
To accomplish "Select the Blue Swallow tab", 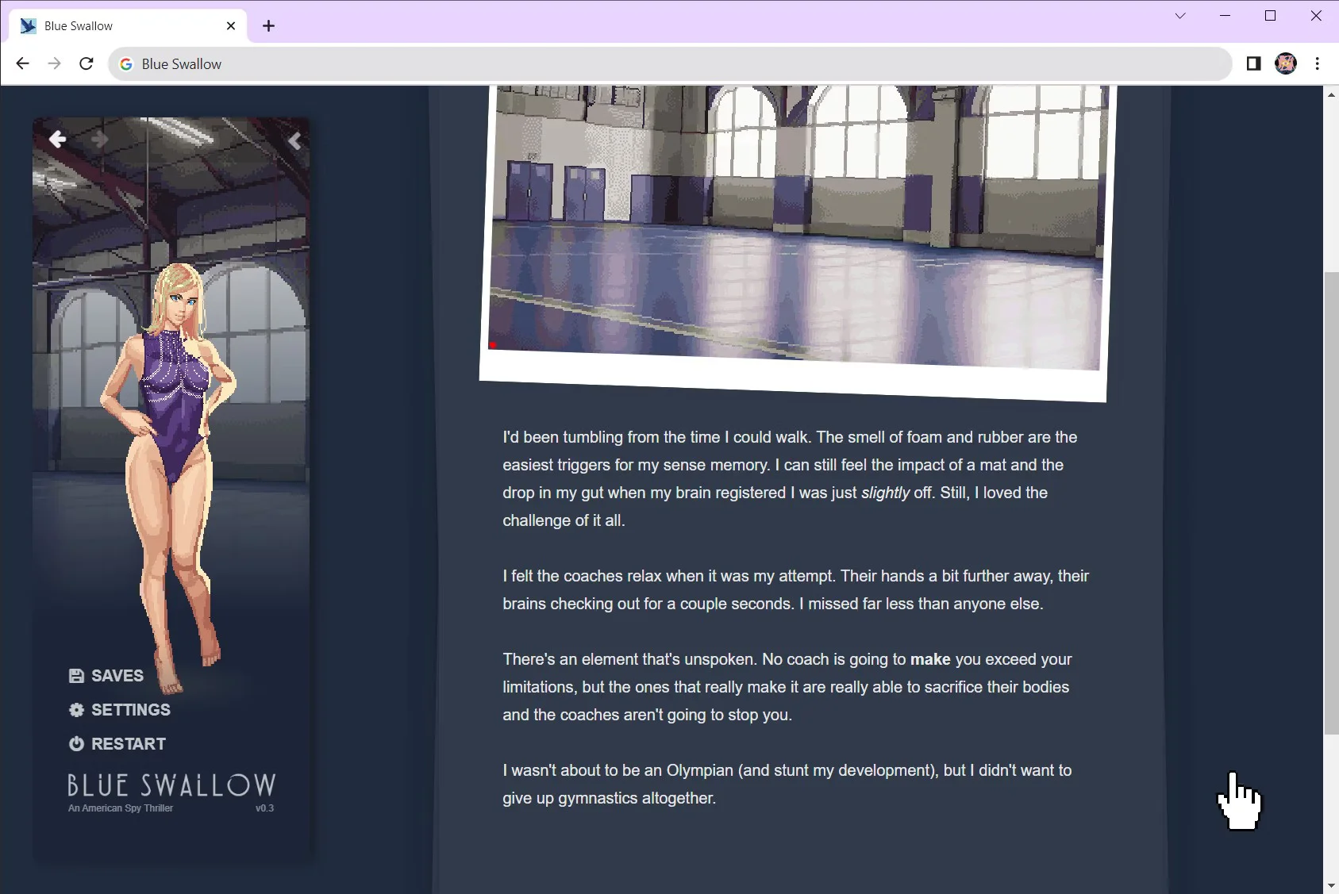I will (119, 26).
